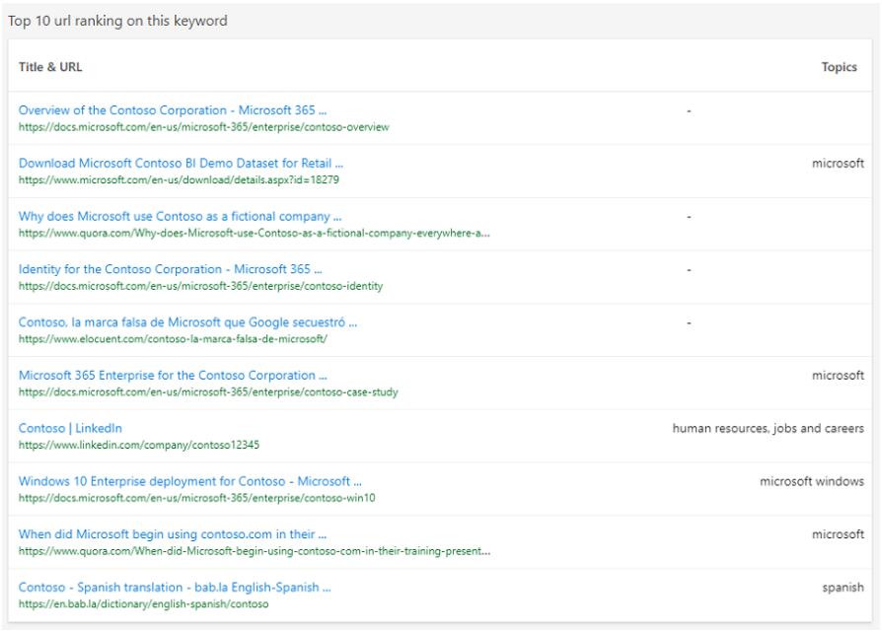The image size is (882, 633).
Task: Open 'Identity for the Contoso Corporation' link
Action: click(x=171, y=269)
